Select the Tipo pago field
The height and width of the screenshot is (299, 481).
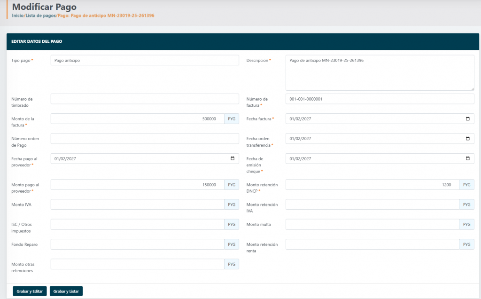145,60
